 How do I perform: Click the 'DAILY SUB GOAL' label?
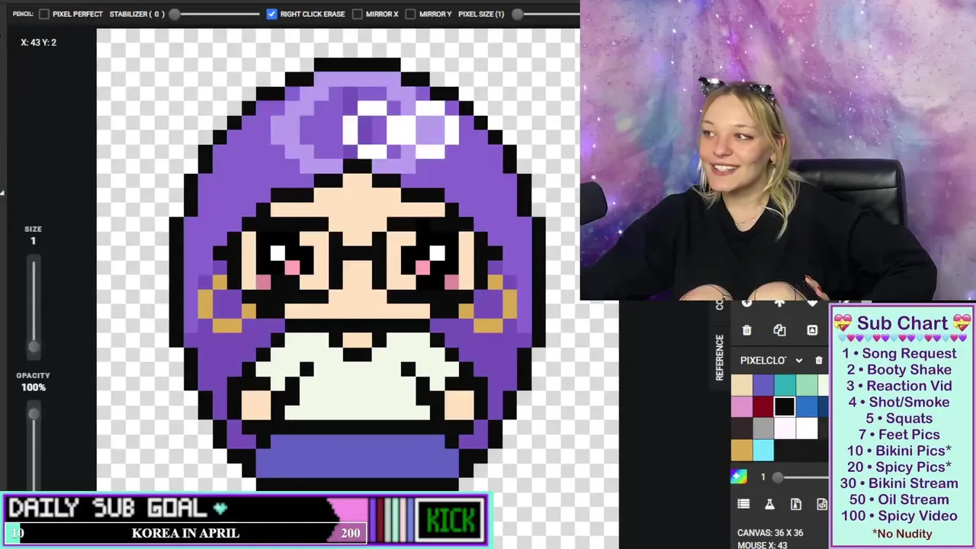click(x=108, y=508)
